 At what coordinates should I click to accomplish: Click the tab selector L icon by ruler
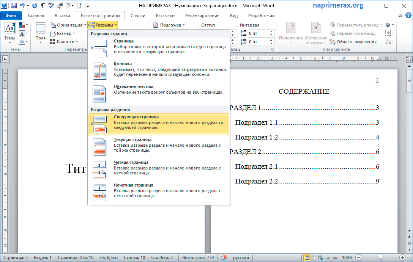tap(5, 58)
